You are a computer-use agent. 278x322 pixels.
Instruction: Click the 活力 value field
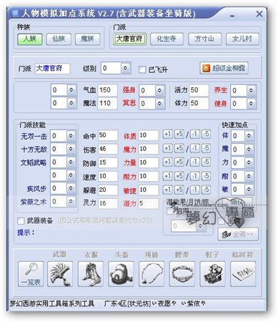[x=199, y=90]
